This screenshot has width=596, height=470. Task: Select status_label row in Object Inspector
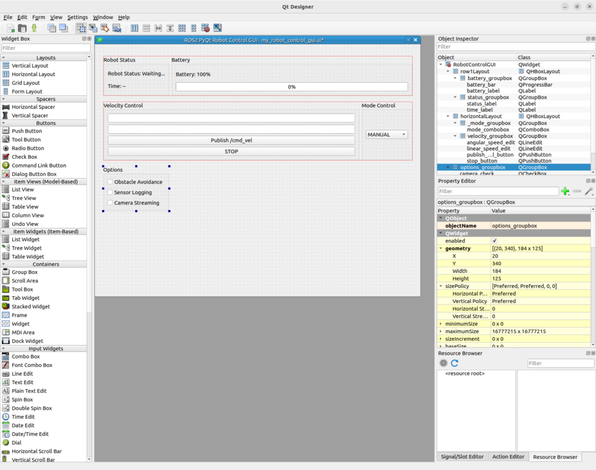point(514,104)
